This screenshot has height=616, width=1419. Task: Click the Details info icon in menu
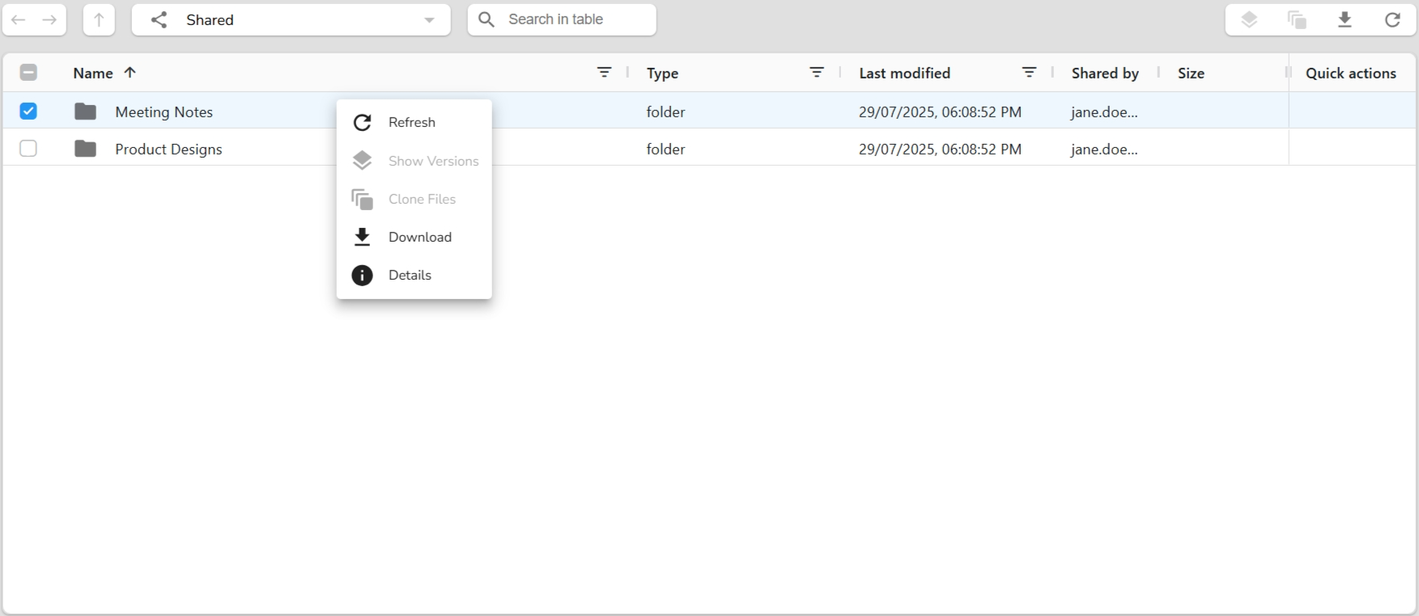tap(362, 275)
